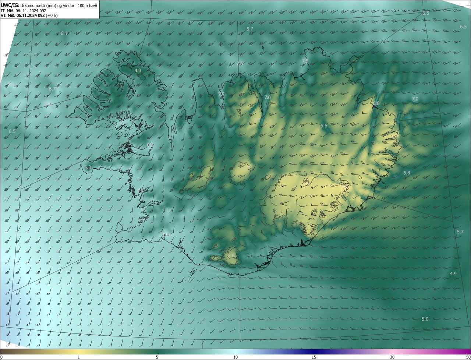Click the 6.8 value label

click(x=376, y=103)
